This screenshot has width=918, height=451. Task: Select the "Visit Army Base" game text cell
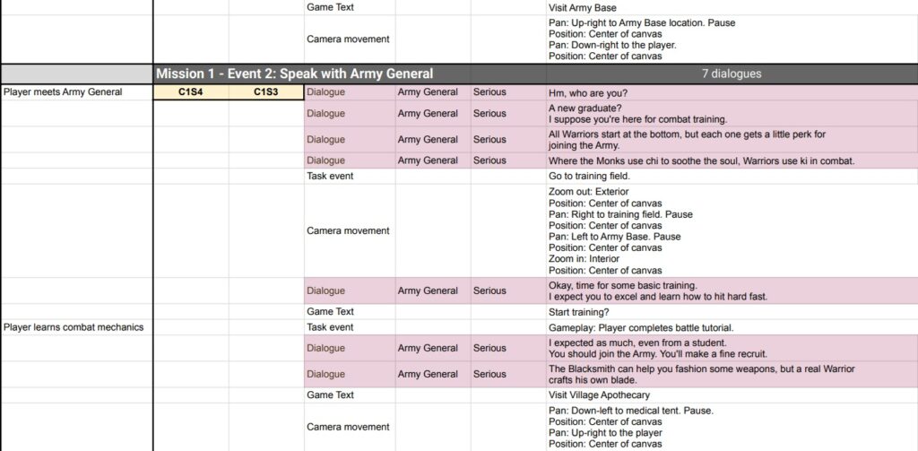click(732, 7)
